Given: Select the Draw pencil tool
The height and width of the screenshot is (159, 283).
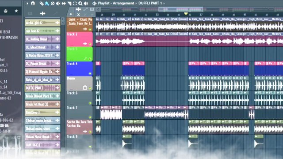Looking at the screenshot, I should pyautogui.click(x=42, y=4).
